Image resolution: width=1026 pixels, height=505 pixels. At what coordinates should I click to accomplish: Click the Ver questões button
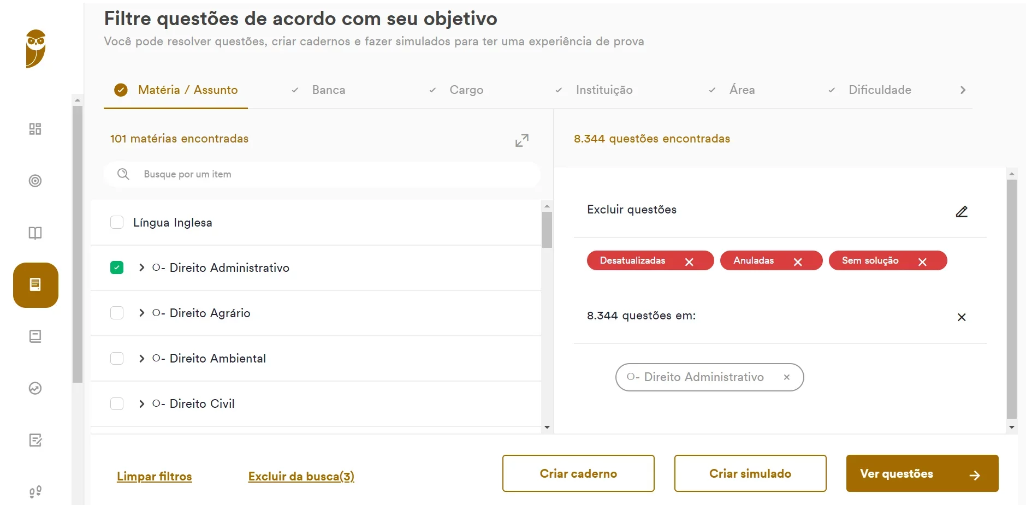point(922,473)
